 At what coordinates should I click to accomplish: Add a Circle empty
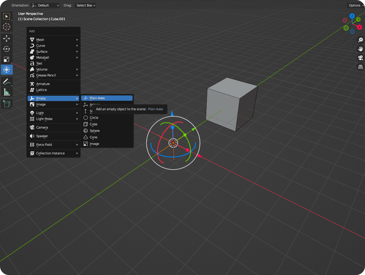click(x=107, y=118)
